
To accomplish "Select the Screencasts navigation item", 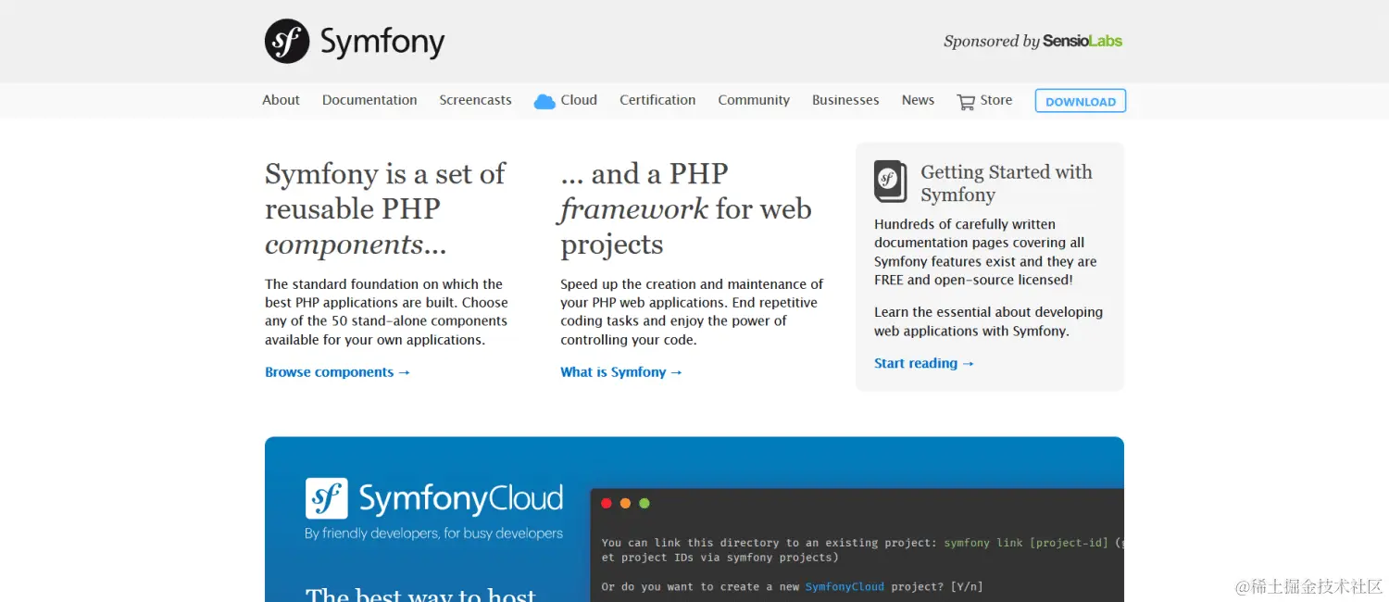I will click(x=475, y=99).
